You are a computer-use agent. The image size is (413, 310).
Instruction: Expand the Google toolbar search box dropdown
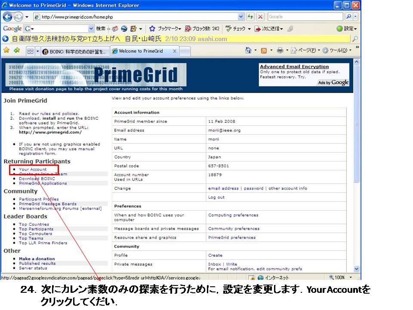[x=91, y=28]
